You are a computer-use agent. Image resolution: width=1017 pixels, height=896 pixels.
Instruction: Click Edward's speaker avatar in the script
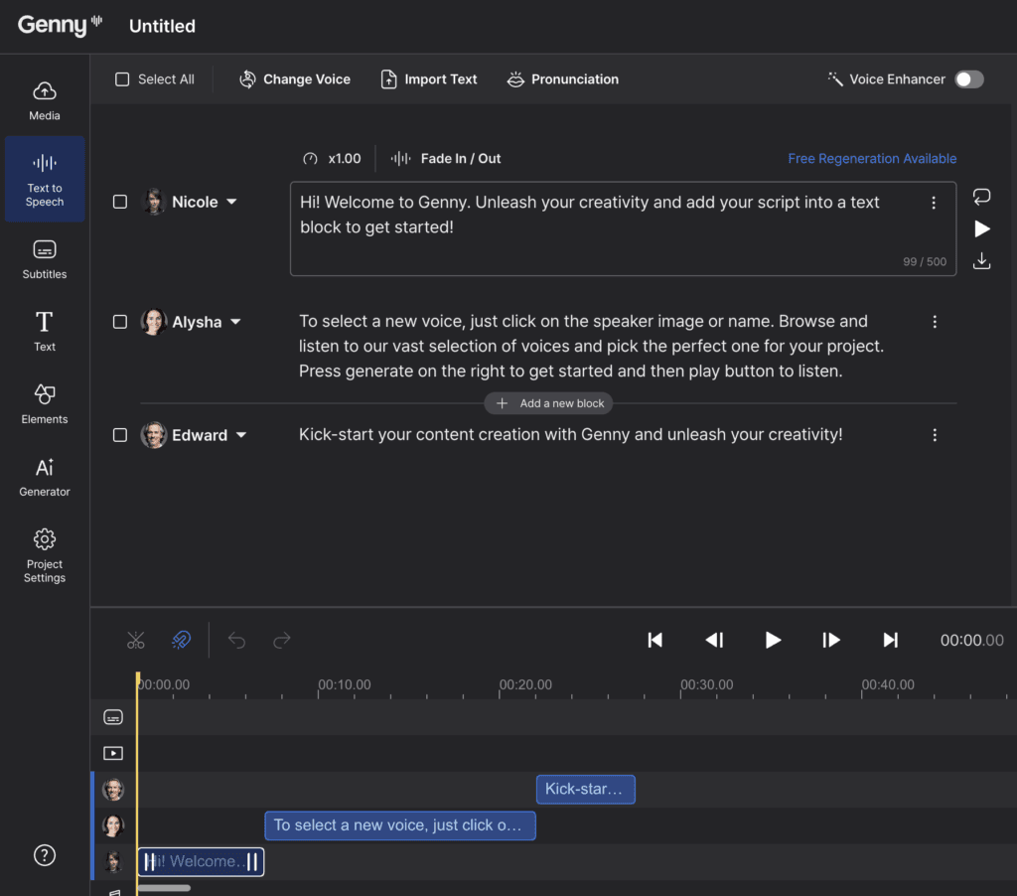tap(154, 435)
